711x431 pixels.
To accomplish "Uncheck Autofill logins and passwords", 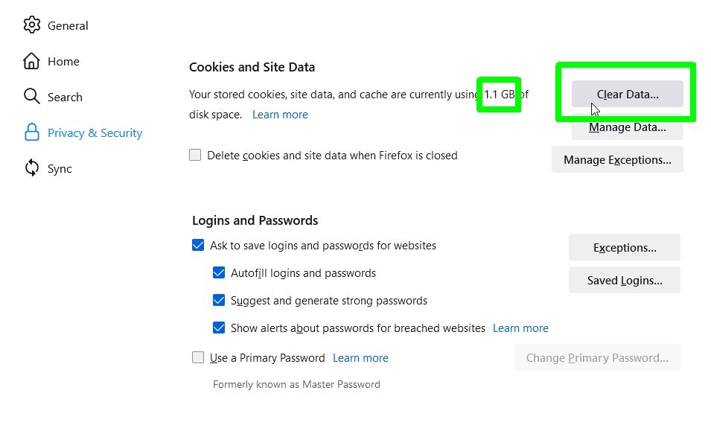I will tap(219, 272).
